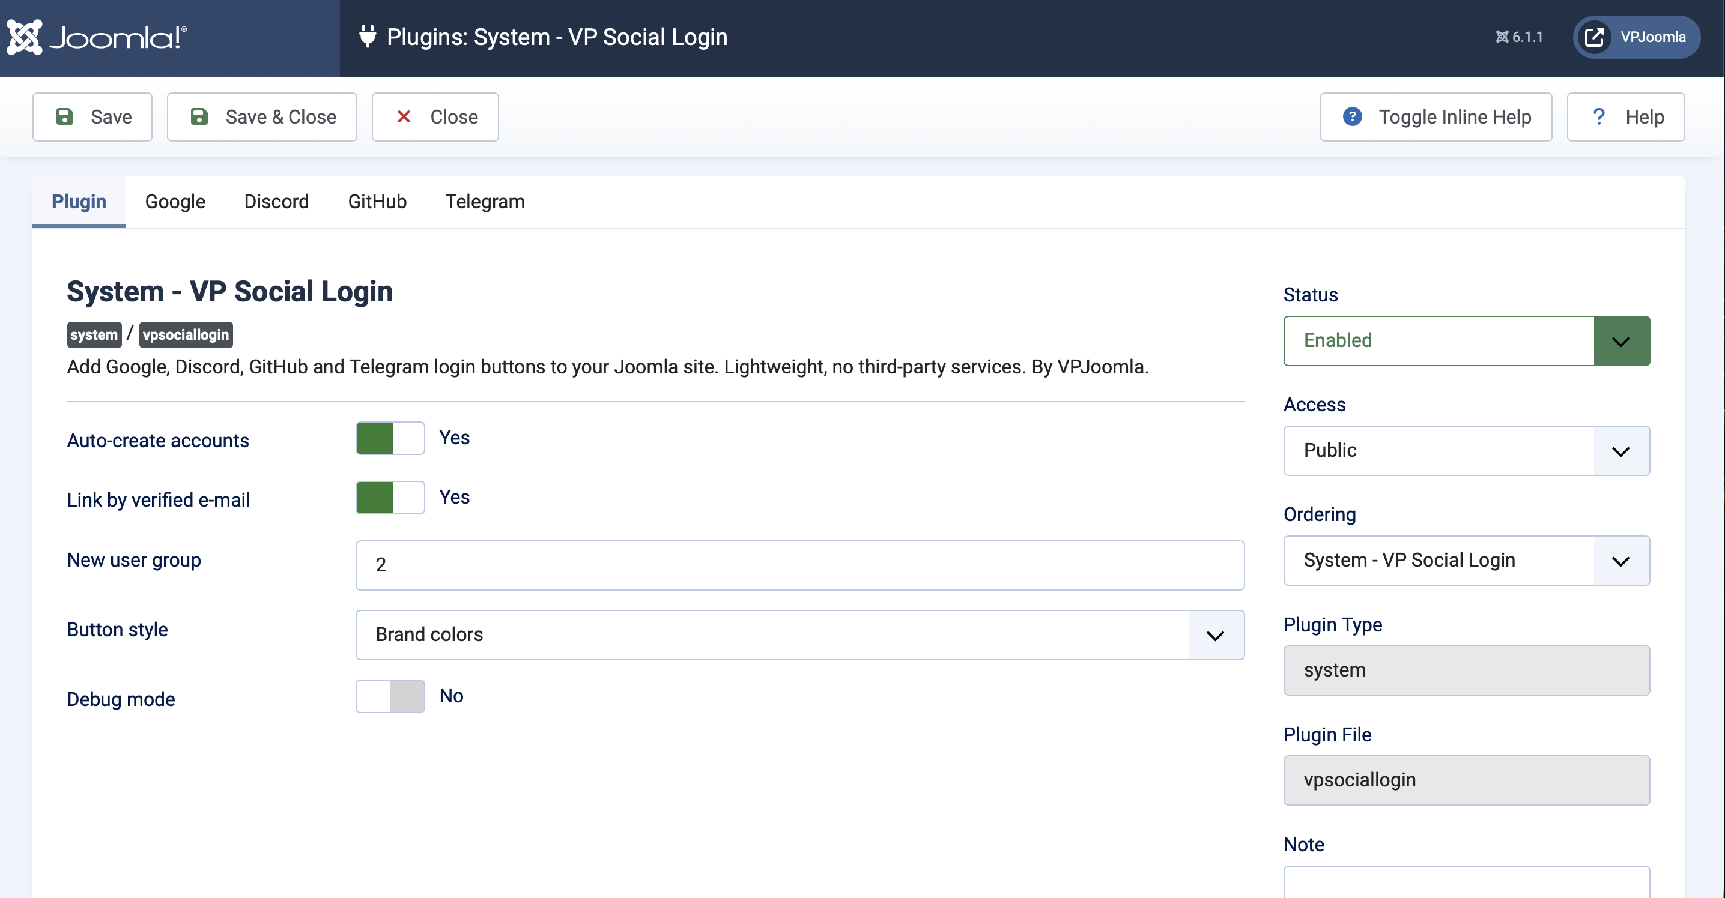Image resolution: width=1725 pixels, height=898 pixels.
Task: Click the 'Link by verified e-mail' label
Action: [x=159, y=501]
